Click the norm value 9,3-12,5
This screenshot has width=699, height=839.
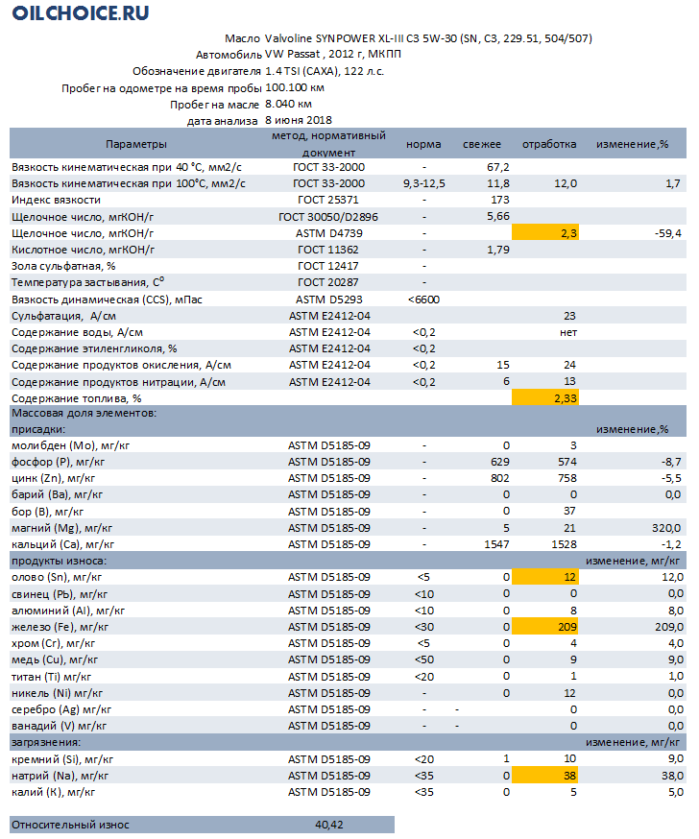click(423, 183)
